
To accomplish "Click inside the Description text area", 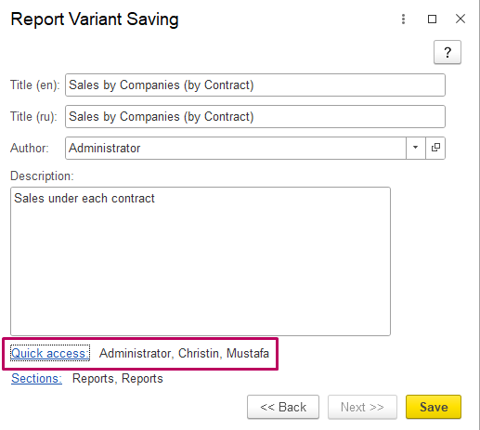I will [201, 261].
